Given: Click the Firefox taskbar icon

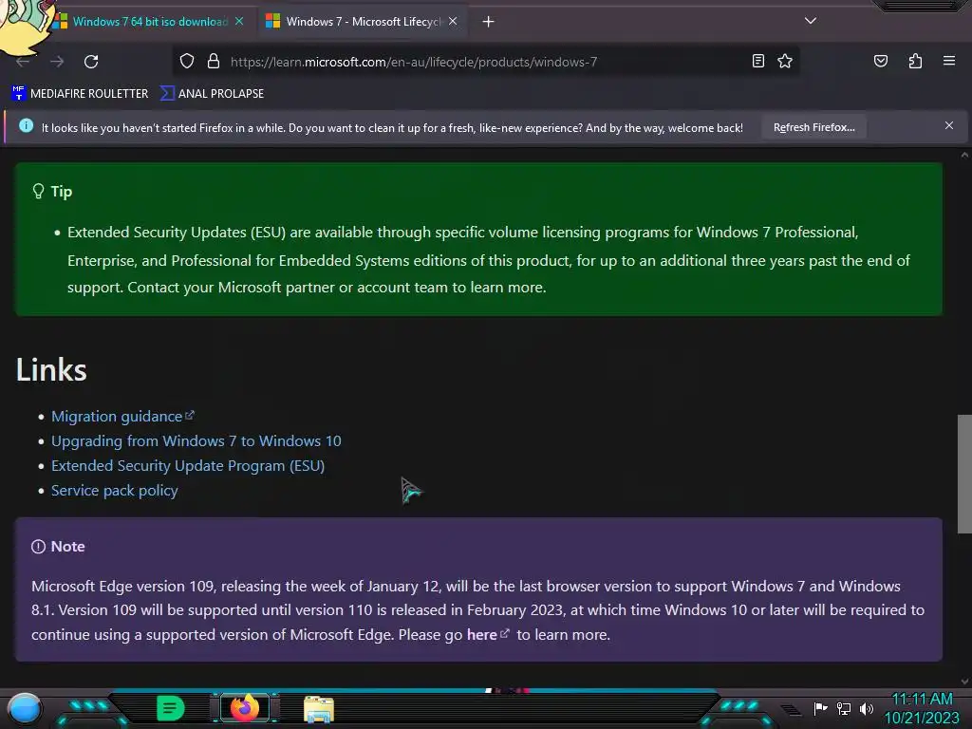Looking at the screenshot, I should (245, 708).
